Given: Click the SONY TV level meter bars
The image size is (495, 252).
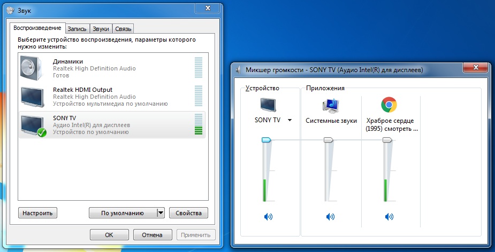Looking at the screenshot, I should 199,124.
